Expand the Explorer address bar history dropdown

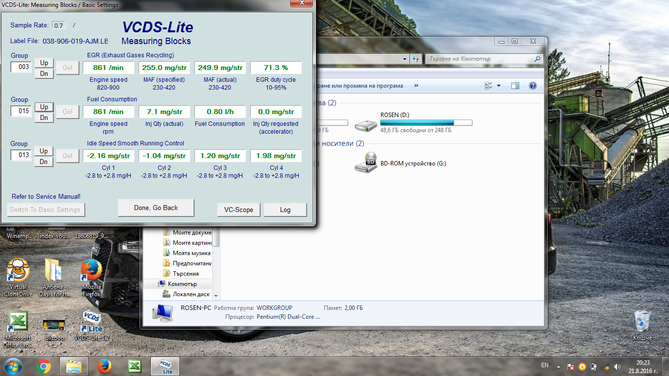pyautogui.click(x=405, y=59)
